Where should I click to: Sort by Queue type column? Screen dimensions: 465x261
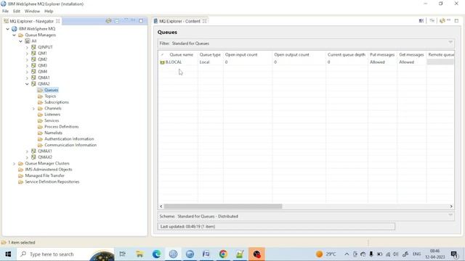click(x=210, y=55)
